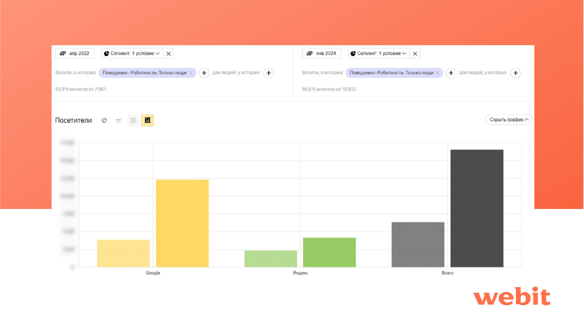Click the solid green Яндекс bar
This screenshot has height=328, width=584.
tap(329, 252)
